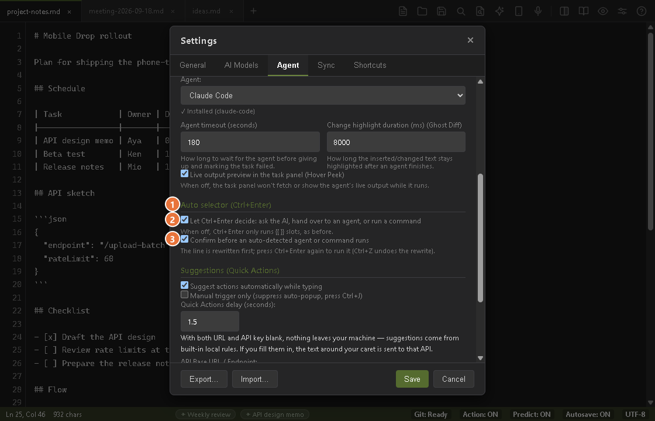
Task: Close the project-notes.md tab with its x
Action: [70, 12]
